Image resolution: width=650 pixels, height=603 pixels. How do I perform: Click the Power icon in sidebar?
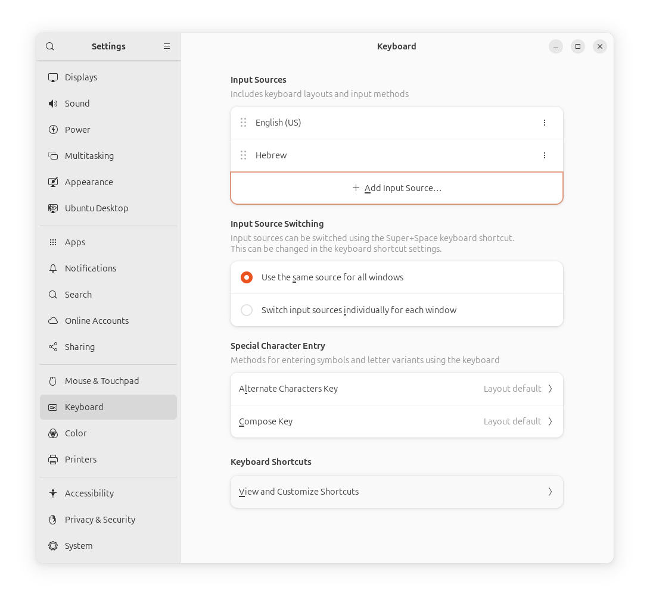pyautogui.click(x=53, y=130)
